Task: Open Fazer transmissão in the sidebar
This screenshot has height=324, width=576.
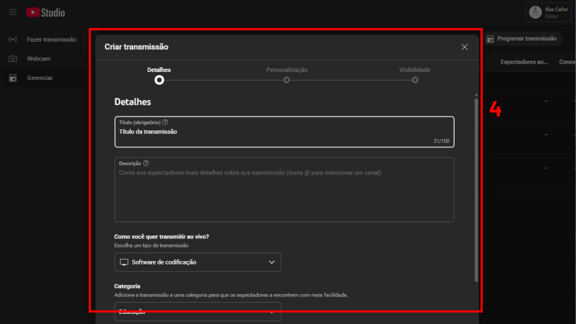Action: pyautogui.click(x=51, y=40)
